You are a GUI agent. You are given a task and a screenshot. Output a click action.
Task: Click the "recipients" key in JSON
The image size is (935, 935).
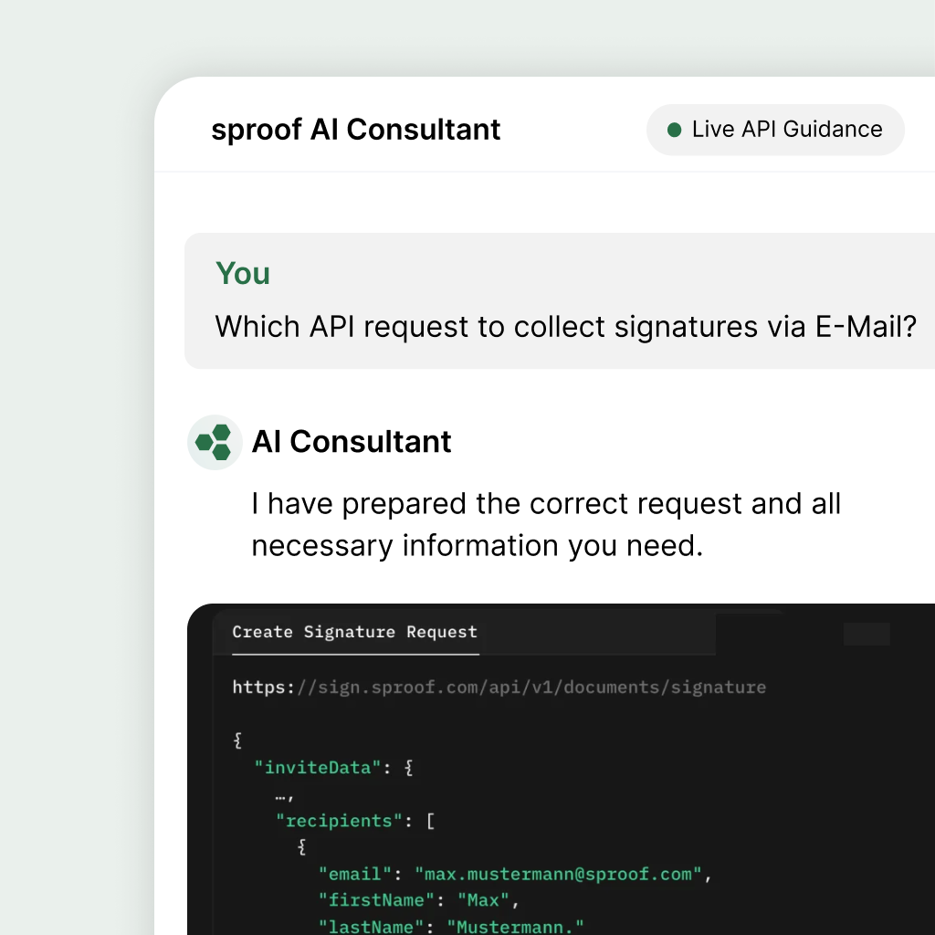coord(338,821)
